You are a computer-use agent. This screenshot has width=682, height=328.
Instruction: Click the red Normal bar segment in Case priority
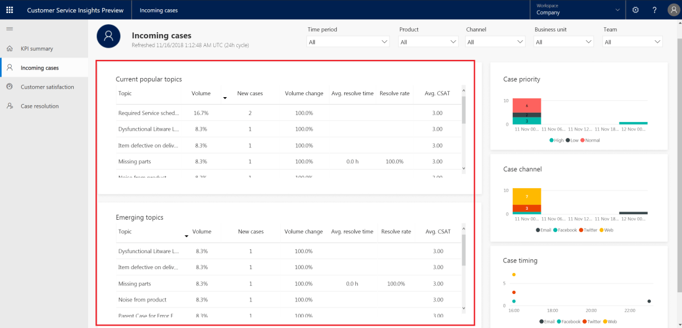tap(527, 105)
